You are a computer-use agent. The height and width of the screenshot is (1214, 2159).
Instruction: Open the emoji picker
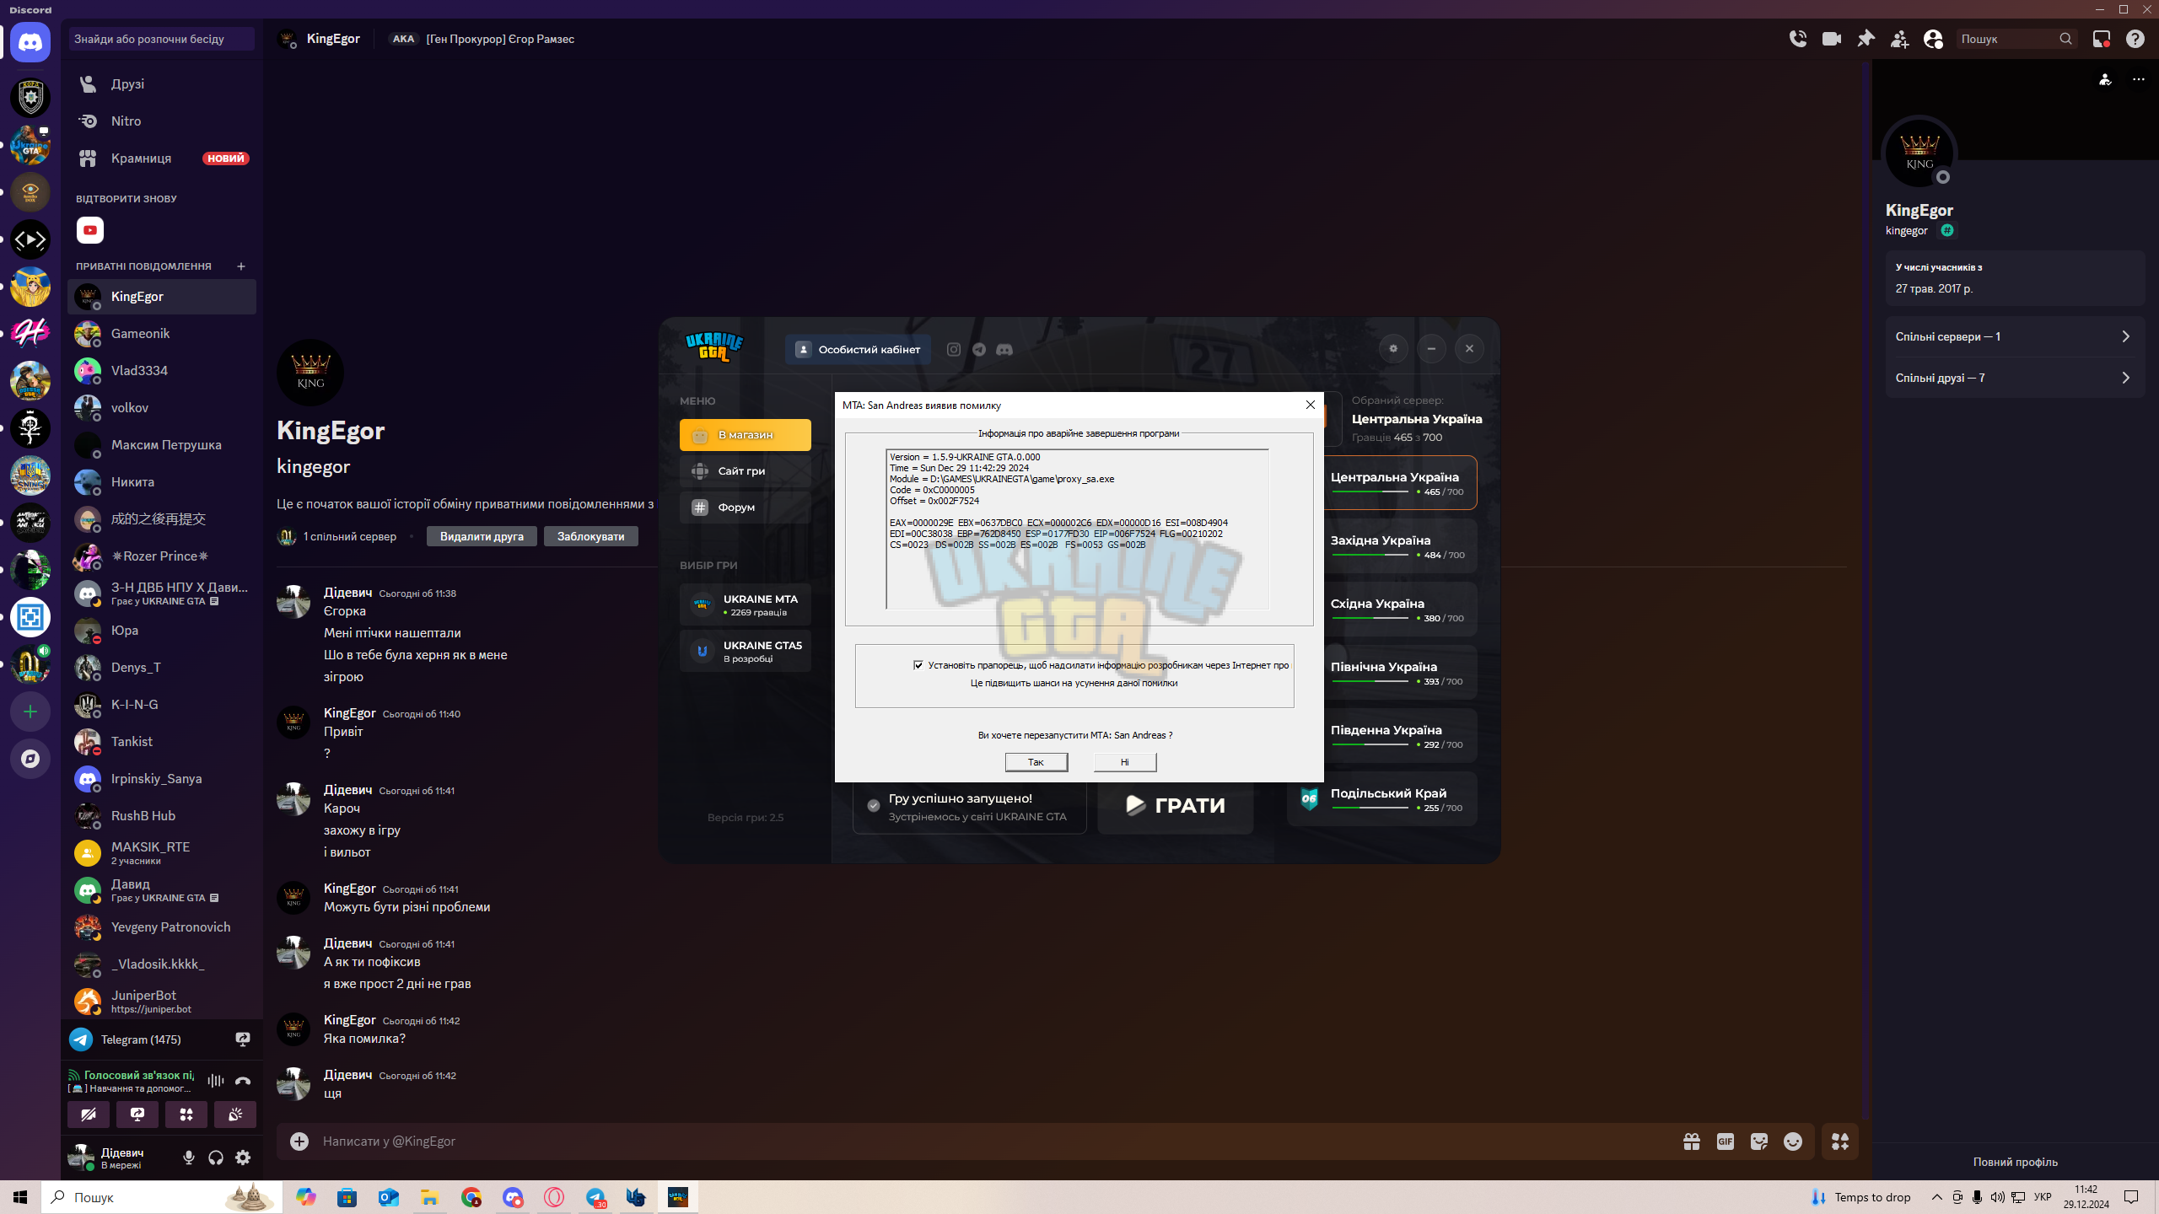point(1793,1141)
